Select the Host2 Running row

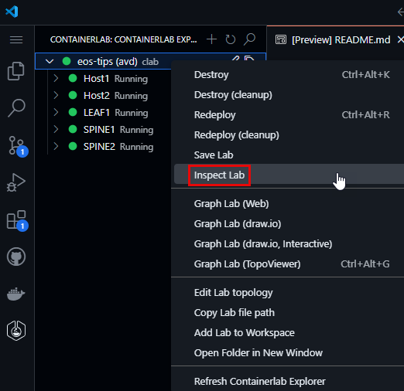point(103,95)
